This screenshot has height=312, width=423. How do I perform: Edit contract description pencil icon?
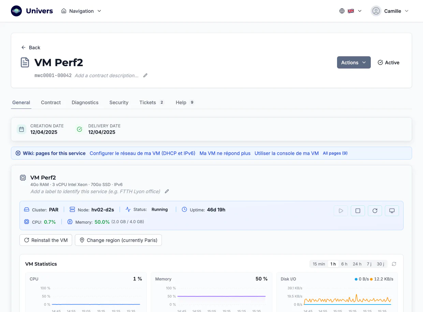145,75
